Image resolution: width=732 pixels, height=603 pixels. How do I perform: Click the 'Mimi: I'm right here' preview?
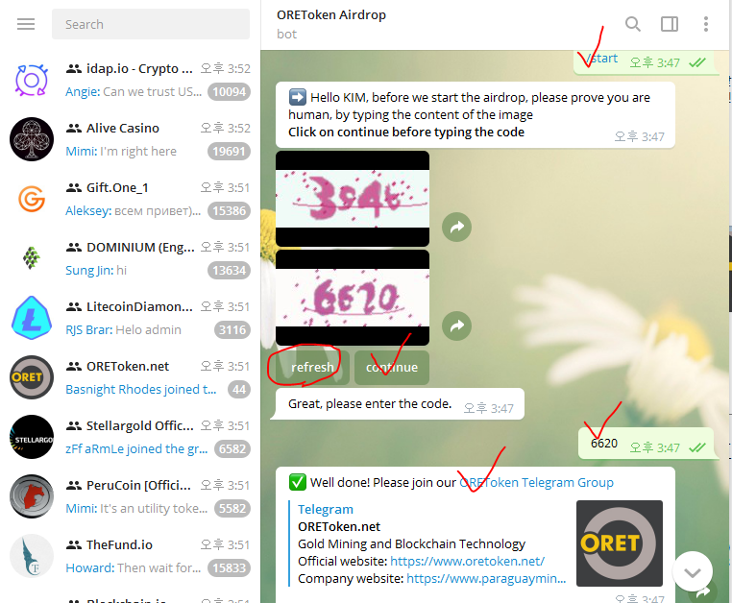(121, 151)
